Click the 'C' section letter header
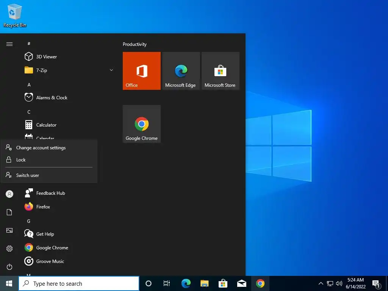Viewport: 388px width, 291px height. (x=29, y=112)
